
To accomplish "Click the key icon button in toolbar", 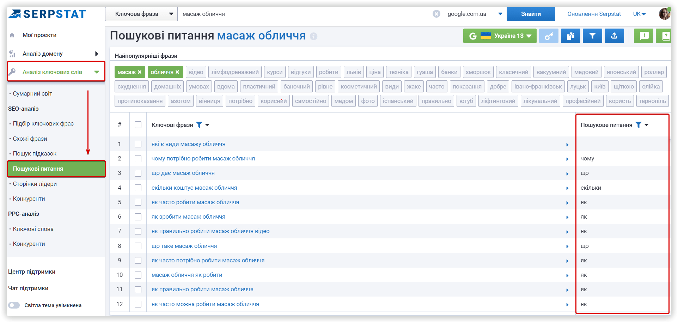I will click(x=549, y=36).
